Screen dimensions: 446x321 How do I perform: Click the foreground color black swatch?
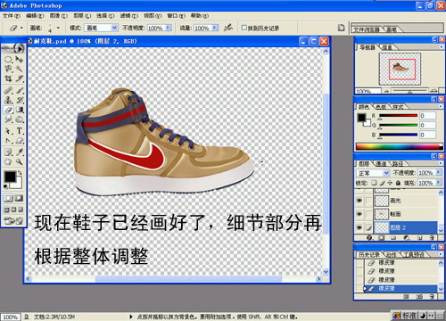pyautogui.click(x=10, y=177)
